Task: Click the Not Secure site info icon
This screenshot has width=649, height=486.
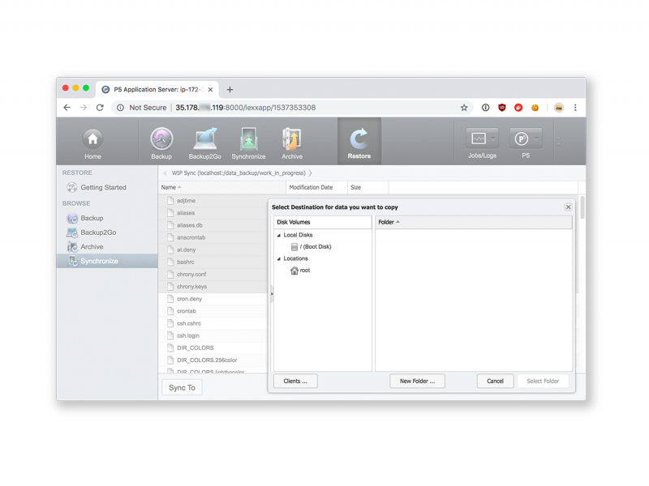Action: point(120,108)
